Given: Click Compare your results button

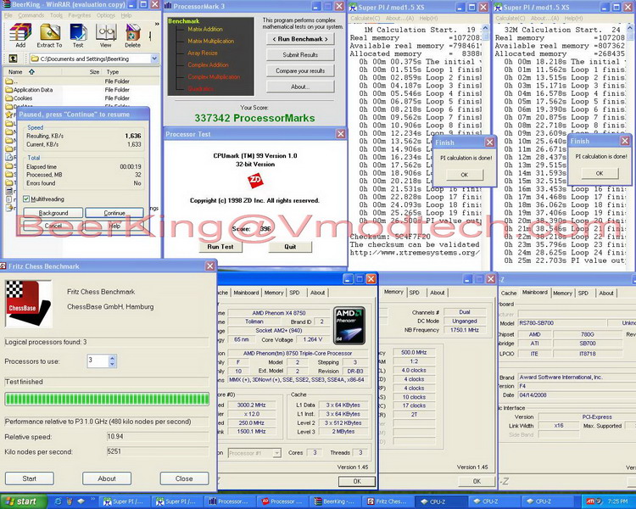Looking at the screenshot, I should point(300,70).
